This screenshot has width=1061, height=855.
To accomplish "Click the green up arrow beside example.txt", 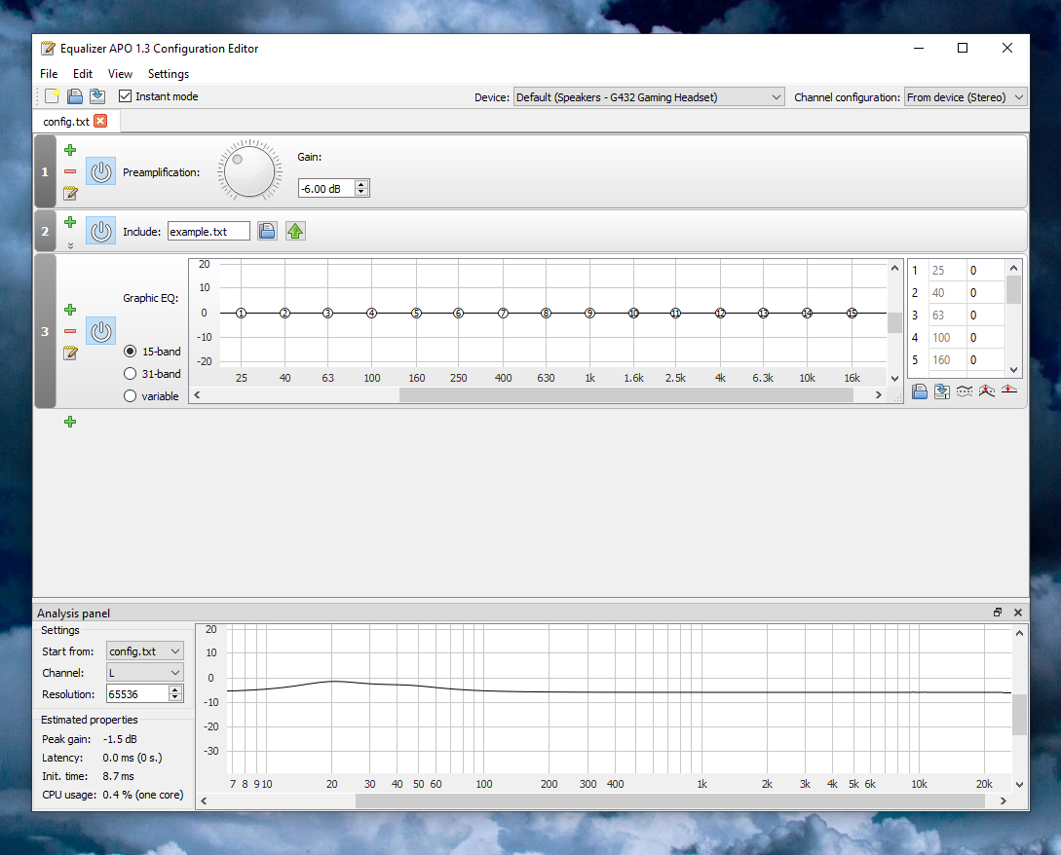I will tap(295, 232).
